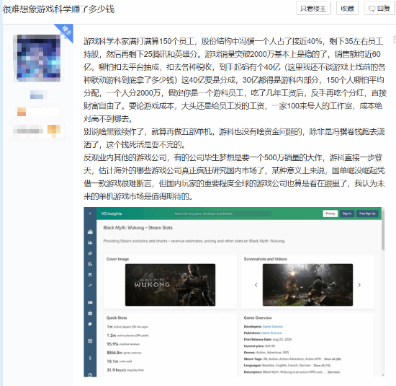Screen dimensions: 396x386
Task: Select the tools wrench sidebar icon
Action: [x=90, y=275]
